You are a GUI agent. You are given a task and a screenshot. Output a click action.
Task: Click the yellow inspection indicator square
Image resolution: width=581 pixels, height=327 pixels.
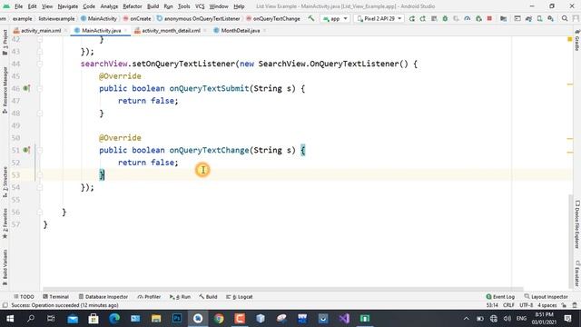pyautogui.click(x=570, y=39)
